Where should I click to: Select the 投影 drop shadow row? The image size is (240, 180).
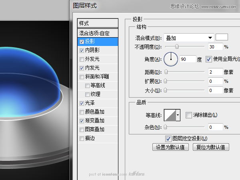click(x=98, y=42)
